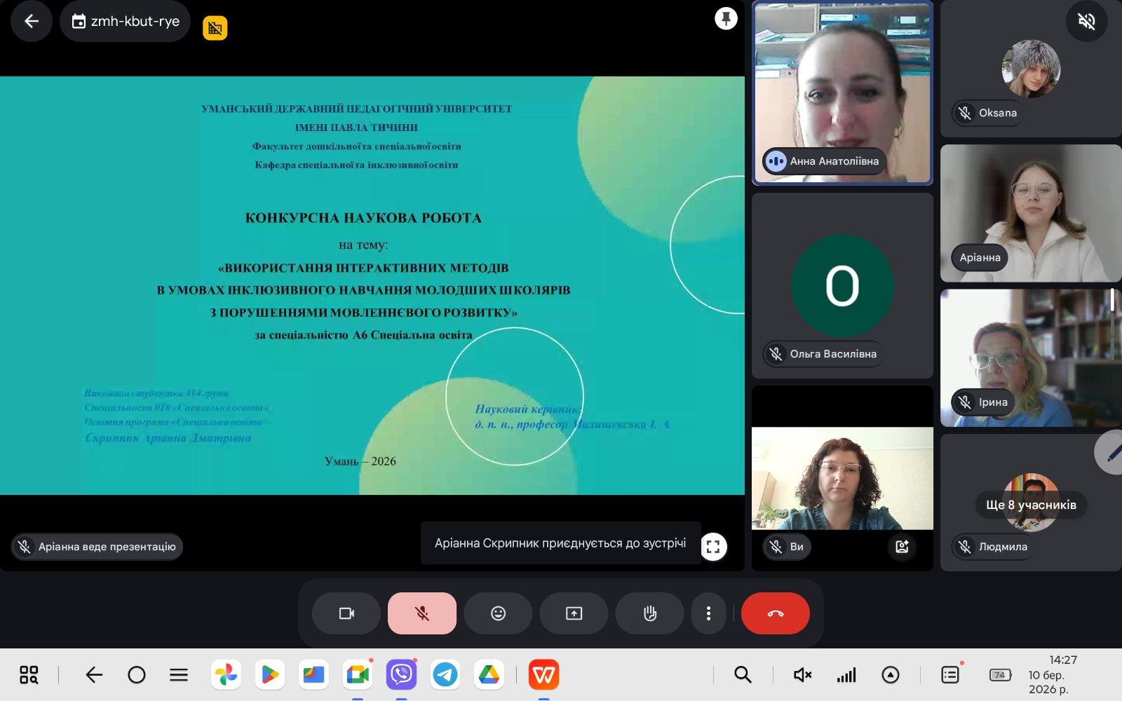This screenshot has height=701, width=1122.
Task: Unpin the presentation with the pin icon
Action: point(726,18)
